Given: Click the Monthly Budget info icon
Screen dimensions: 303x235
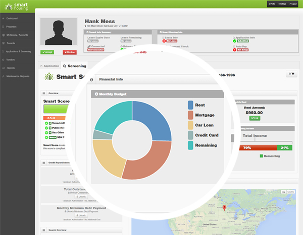Looking at the screenshot, I should [x=96, y=94].
